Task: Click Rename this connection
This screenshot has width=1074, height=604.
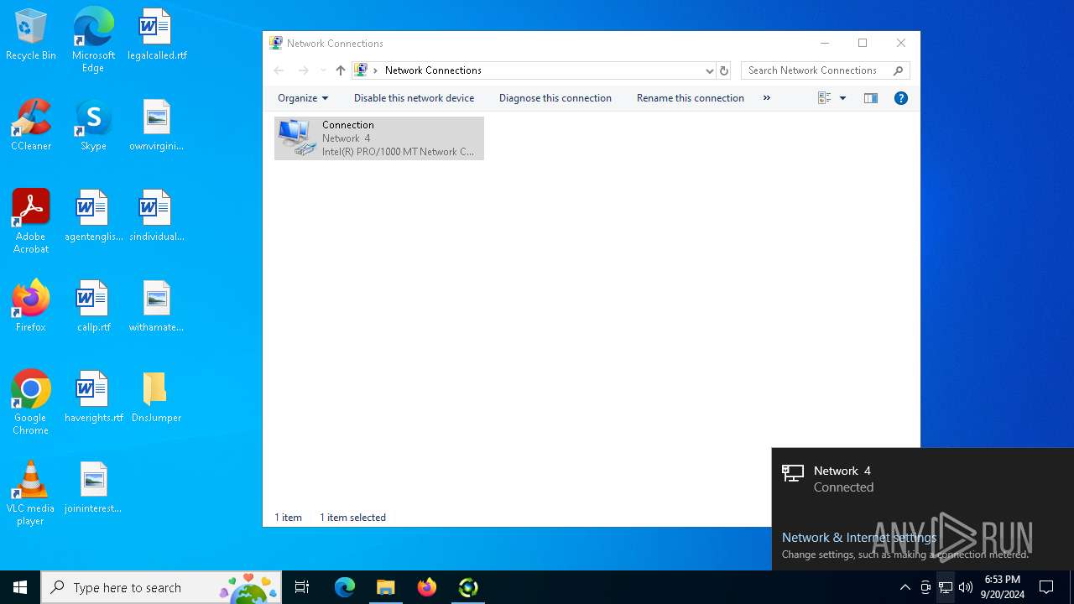Action: pos(691,98)
